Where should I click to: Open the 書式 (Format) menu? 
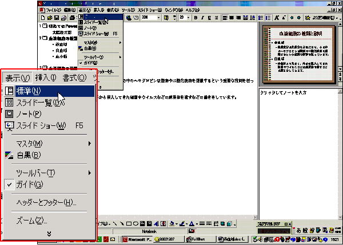tap(74, 77)
